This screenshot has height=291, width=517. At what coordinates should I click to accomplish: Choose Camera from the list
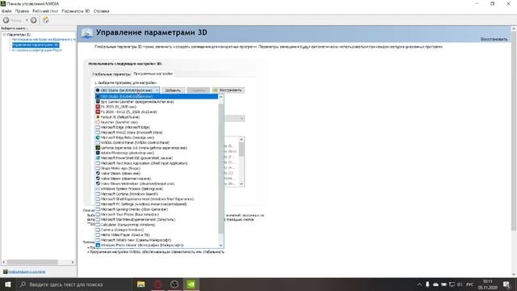[157, 230]
